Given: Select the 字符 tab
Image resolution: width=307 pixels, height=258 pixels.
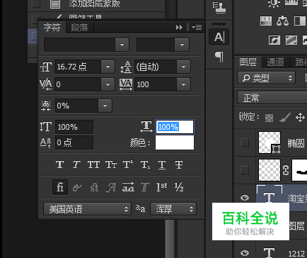Looking at the screenshot, I should click(52, 27).
